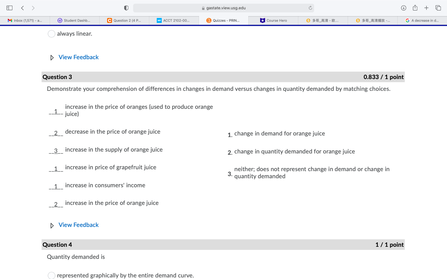Click the Share icon
The width and height of the screenshot is (447, 279).
click(415, 8)
